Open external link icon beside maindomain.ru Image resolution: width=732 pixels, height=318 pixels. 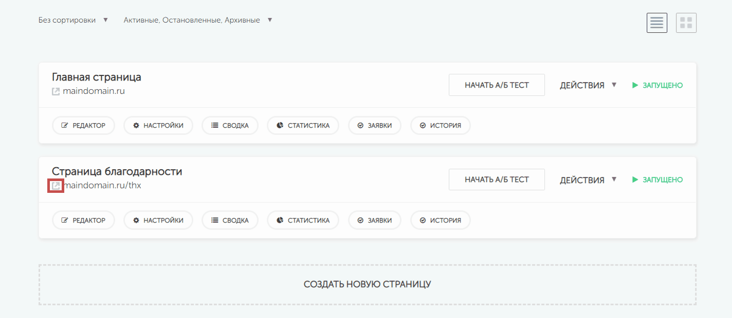click(56, 91)
